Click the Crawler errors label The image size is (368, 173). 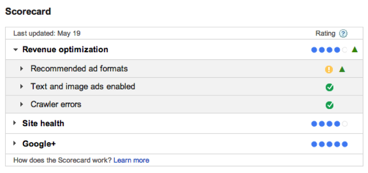coord(56,104)
